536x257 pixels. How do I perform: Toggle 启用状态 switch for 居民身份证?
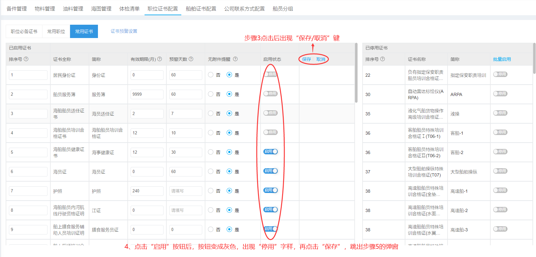tap(270, 74)
